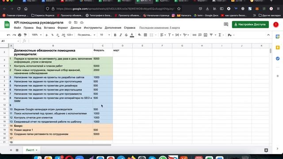Toggle strikethrough formatting

[126, 35]
